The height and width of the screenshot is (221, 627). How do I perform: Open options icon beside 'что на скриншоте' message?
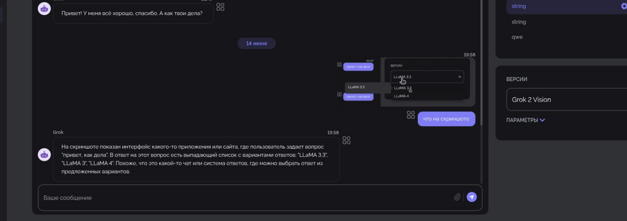[411, 115]
